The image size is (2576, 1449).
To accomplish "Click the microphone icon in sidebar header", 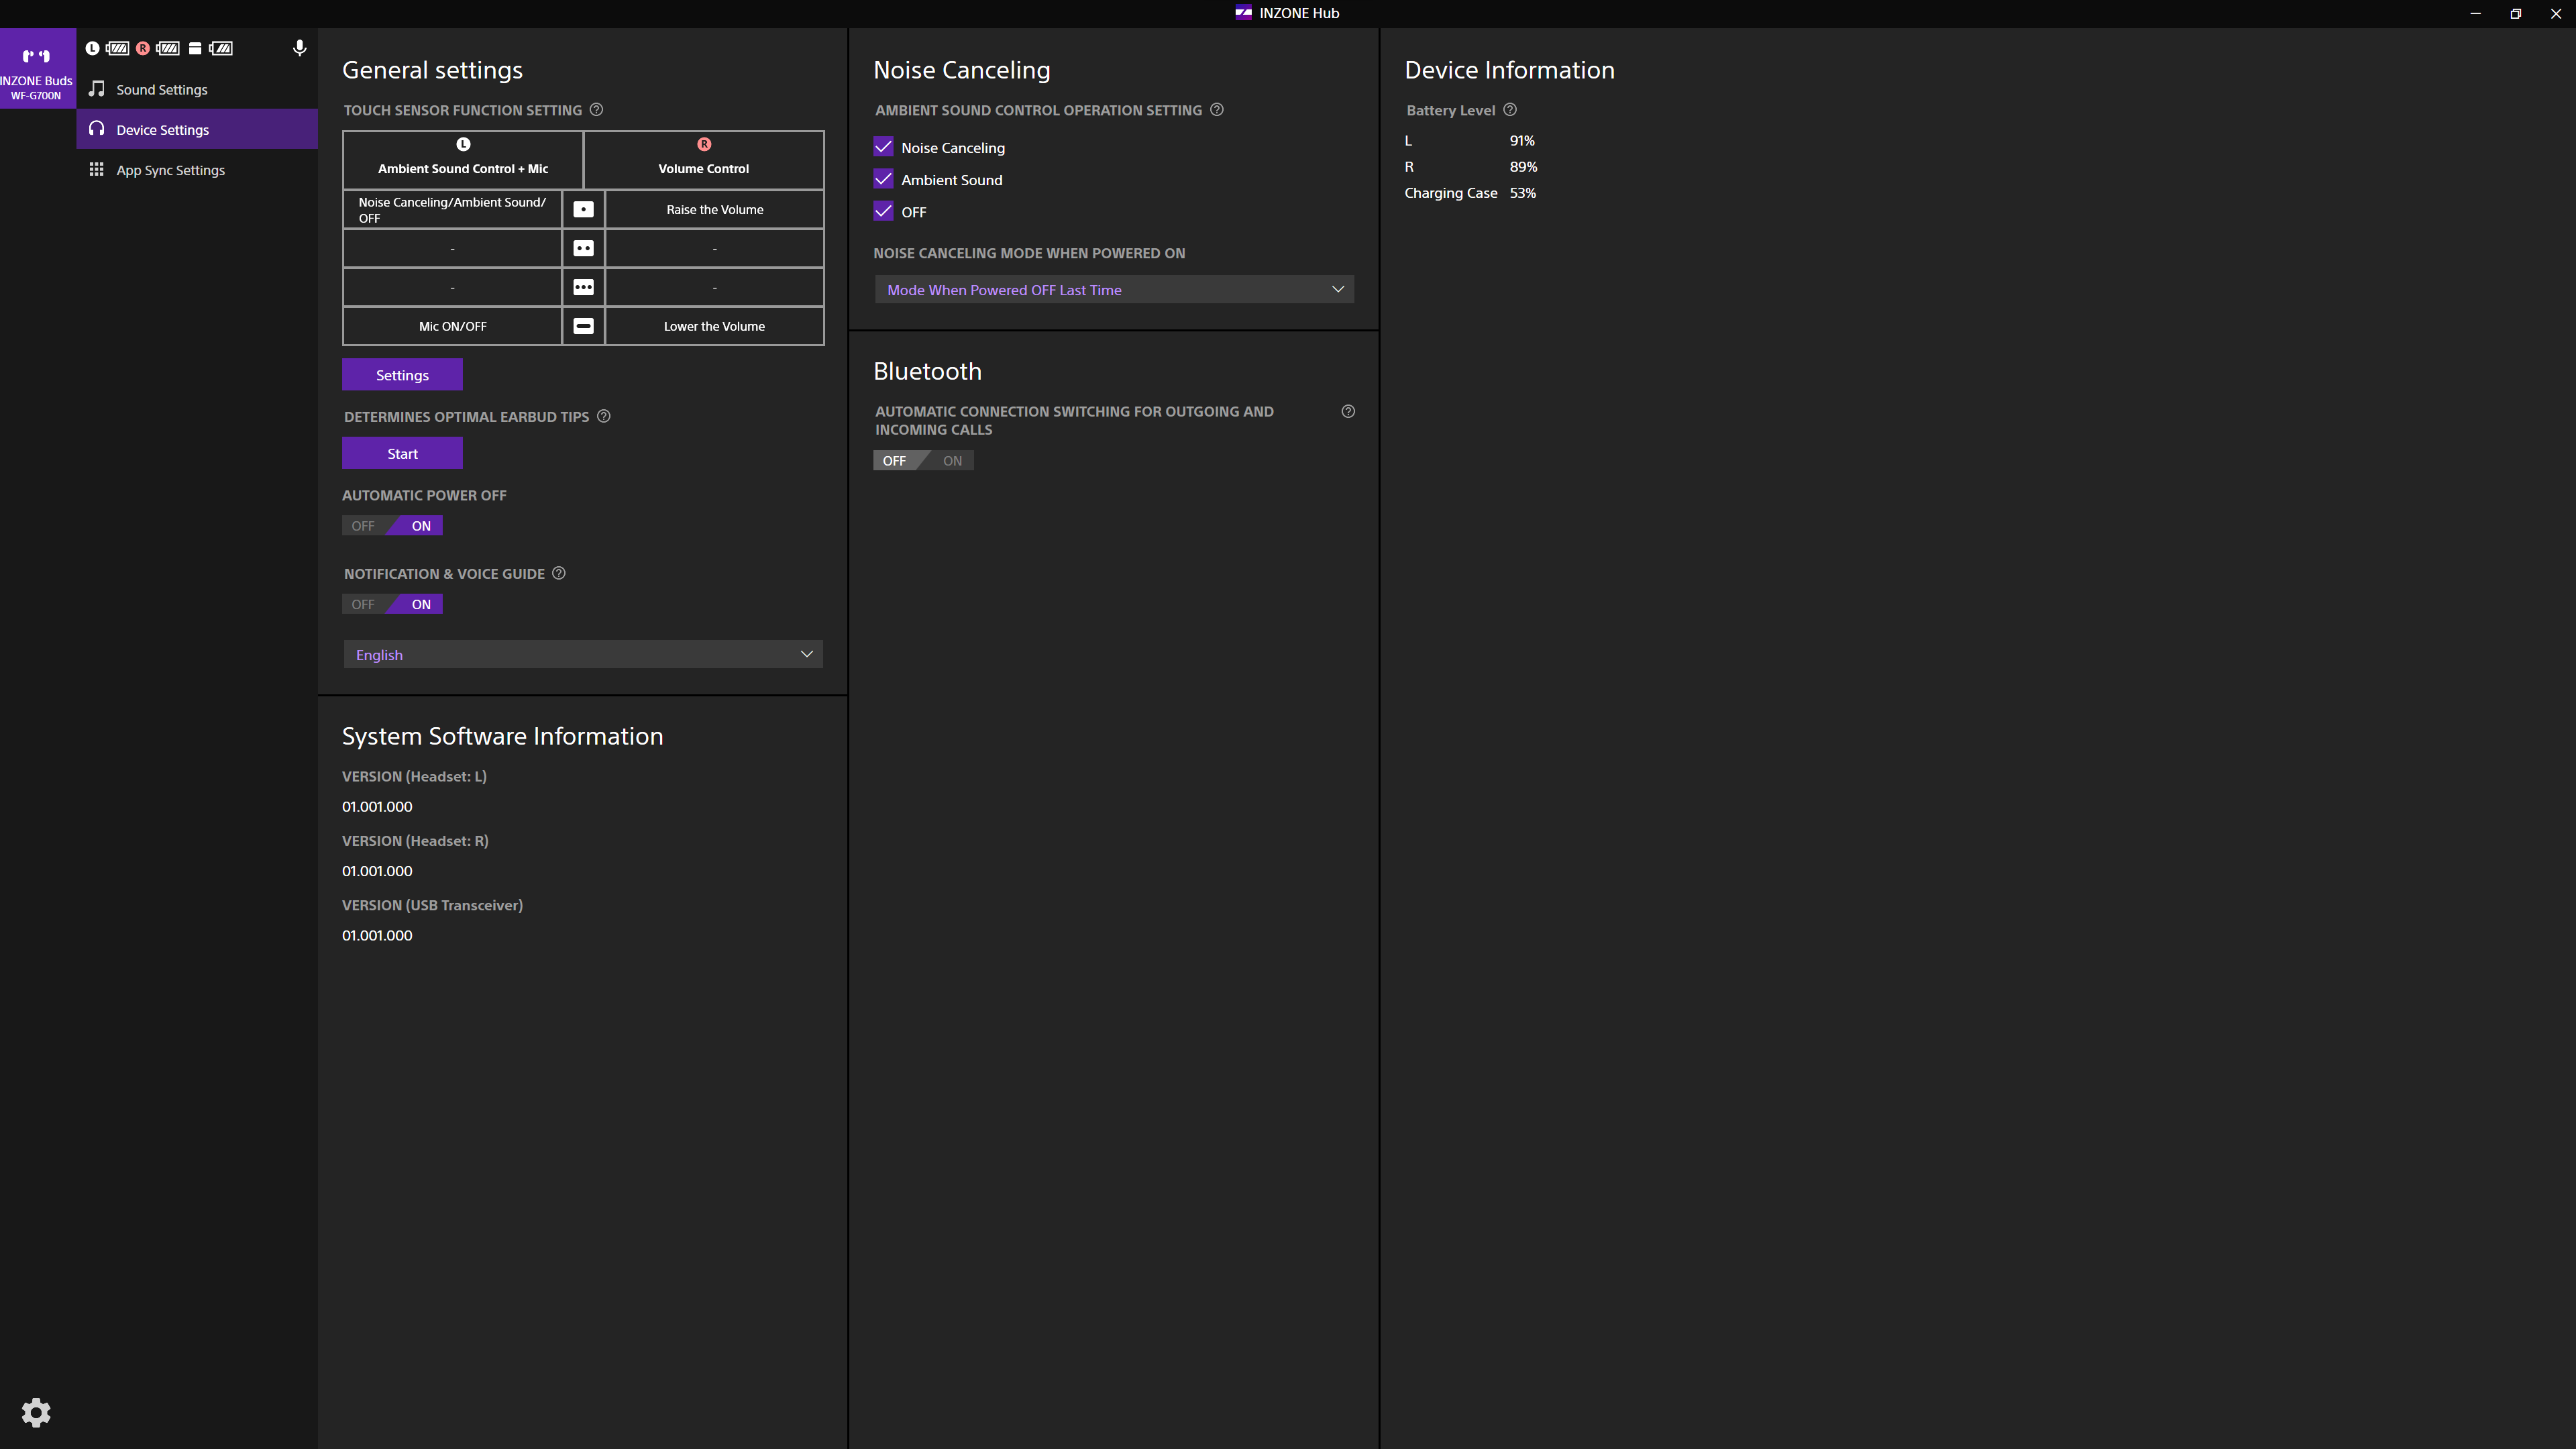I will 299,48.
